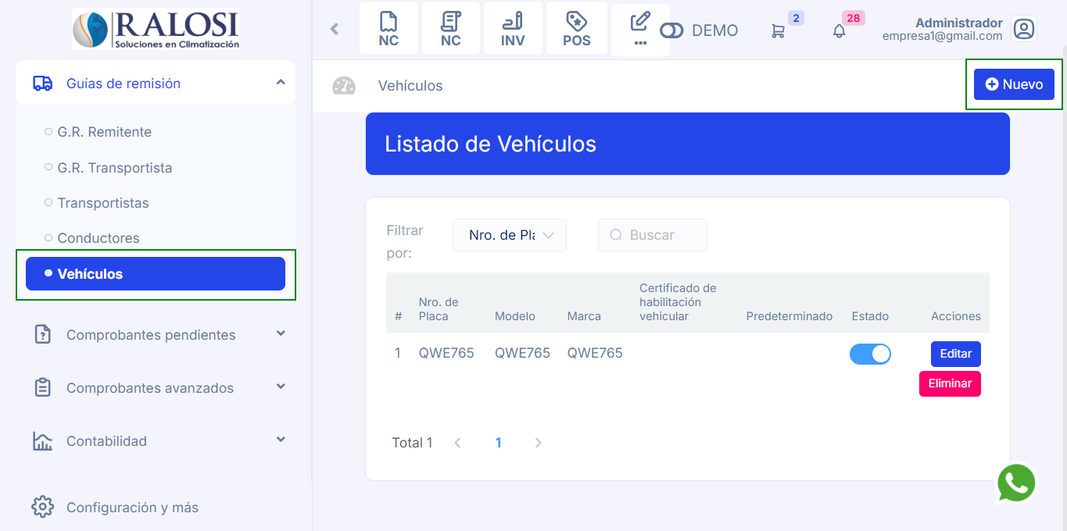Screen dimensions: 1067x531
Task: Select Conductores in the sidebar
Action: click(x=98, y=238)
